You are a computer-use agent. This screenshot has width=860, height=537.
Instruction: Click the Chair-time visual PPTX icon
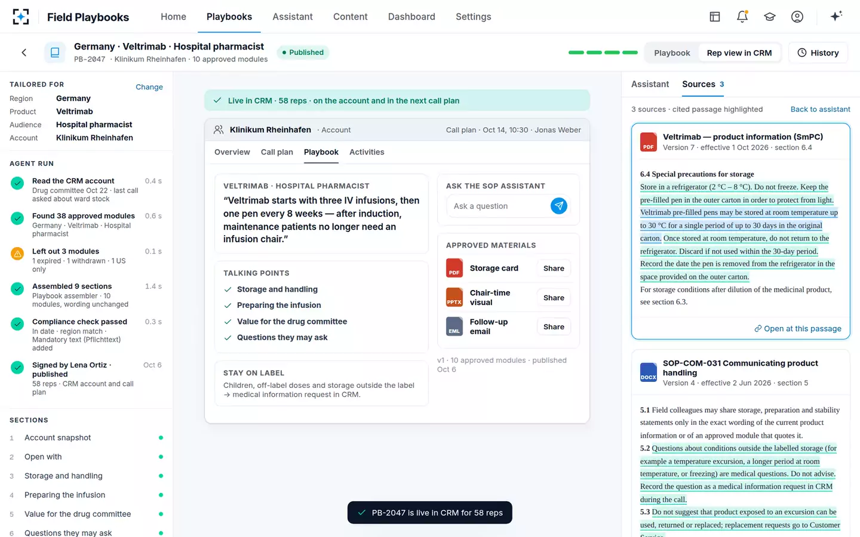(x=454, y=297)
